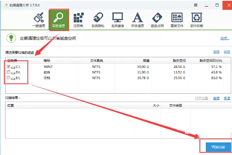This screenshot has width=232, height=155.
Task: Click NTFS in the E:\ row
Action: coord(96,78)
